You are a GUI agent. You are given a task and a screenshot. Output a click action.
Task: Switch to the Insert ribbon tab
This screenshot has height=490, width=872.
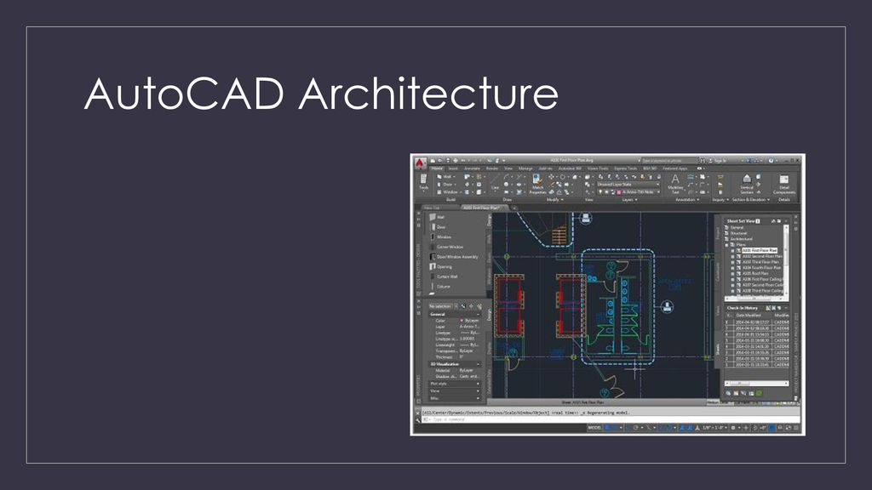tap(453, 168)
